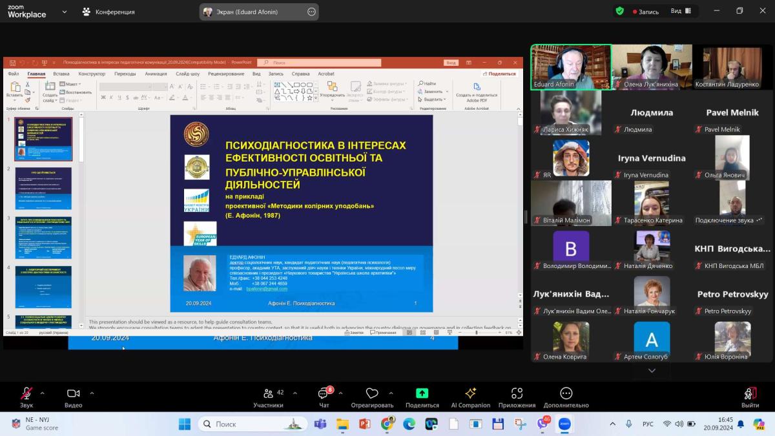Click the green Share screen icon

point(422,393)
